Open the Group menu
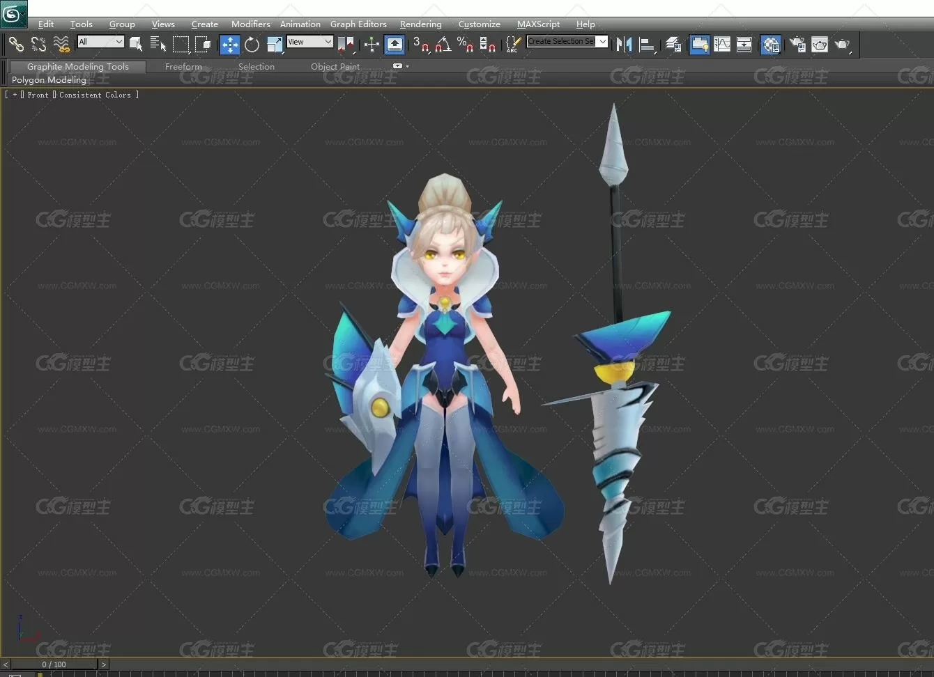934x677 pixels. point(122,24)
